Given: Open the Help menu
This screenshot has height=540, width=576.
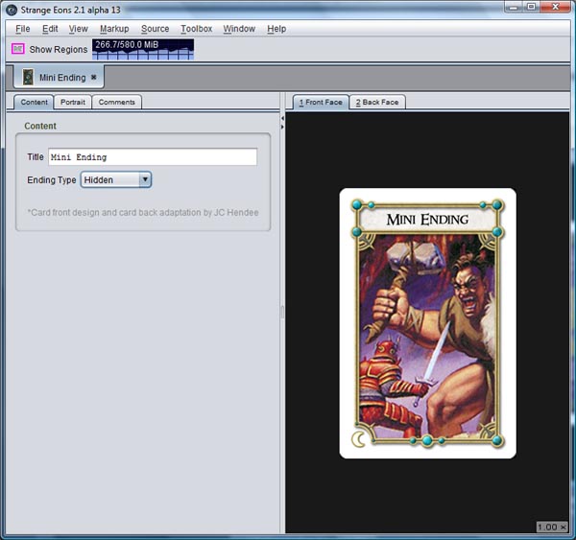Looking at the screenshot, I should 276,29.
